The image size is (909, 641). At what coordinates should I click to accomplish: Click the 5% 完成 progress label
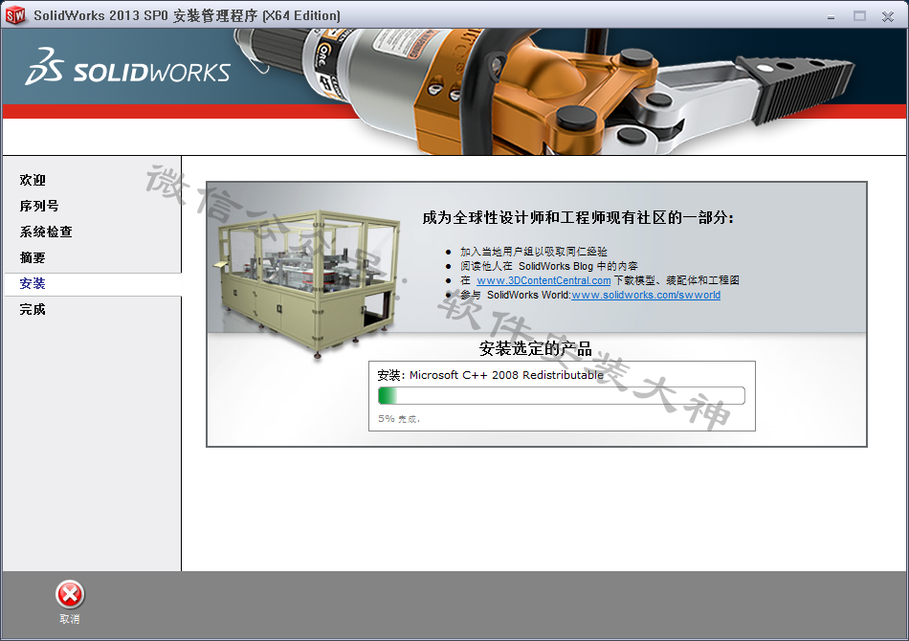(399, 418)
